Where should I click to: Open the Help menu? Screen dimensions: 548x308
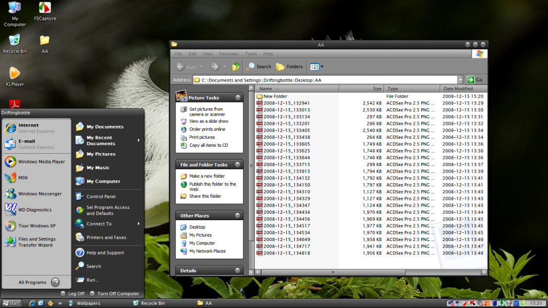point(268,54)
